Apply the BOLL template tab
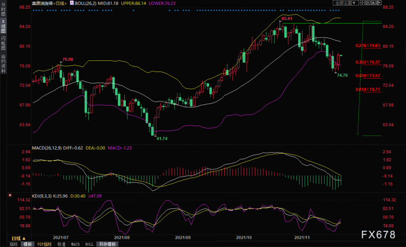 [88, 244]
